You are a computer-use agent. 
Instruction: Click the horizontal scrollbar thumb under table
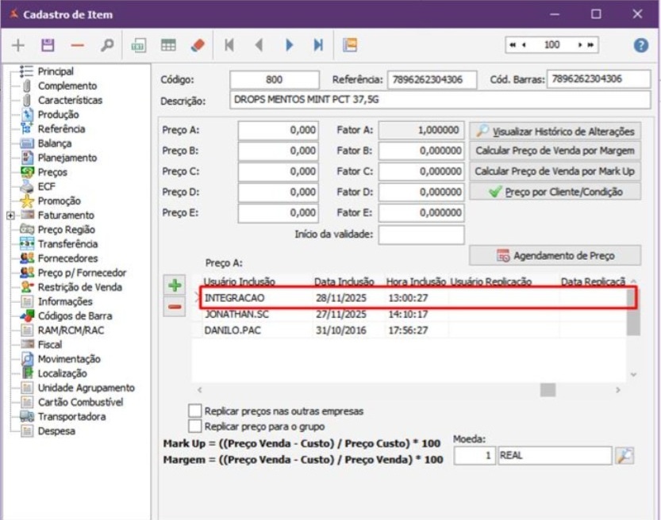point(548,390)
